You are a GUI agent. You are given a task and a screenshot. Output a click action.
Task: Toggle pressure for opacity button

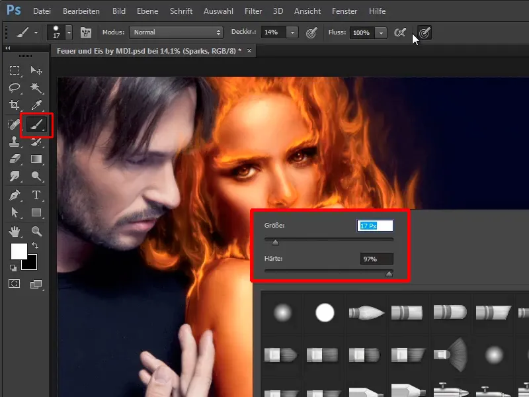[311, 32]
